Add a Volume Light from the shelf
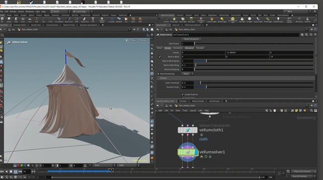Viewport: 323px width, 180px height. click(x=212, y=19)
